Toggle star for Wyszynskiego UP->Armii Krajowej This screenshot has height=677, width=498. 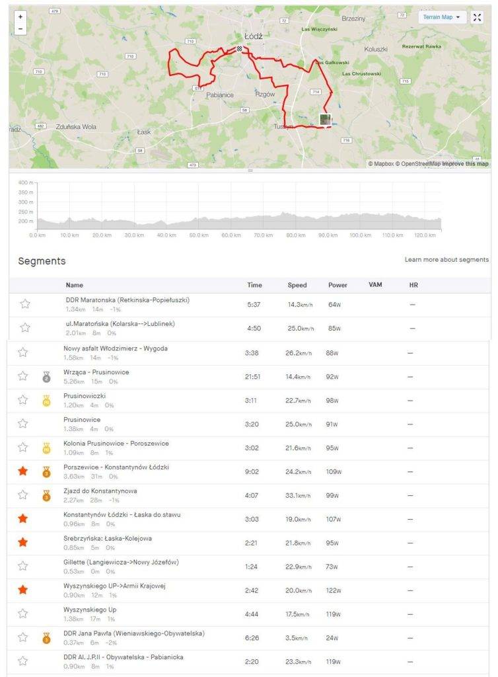tap(23, 589)
